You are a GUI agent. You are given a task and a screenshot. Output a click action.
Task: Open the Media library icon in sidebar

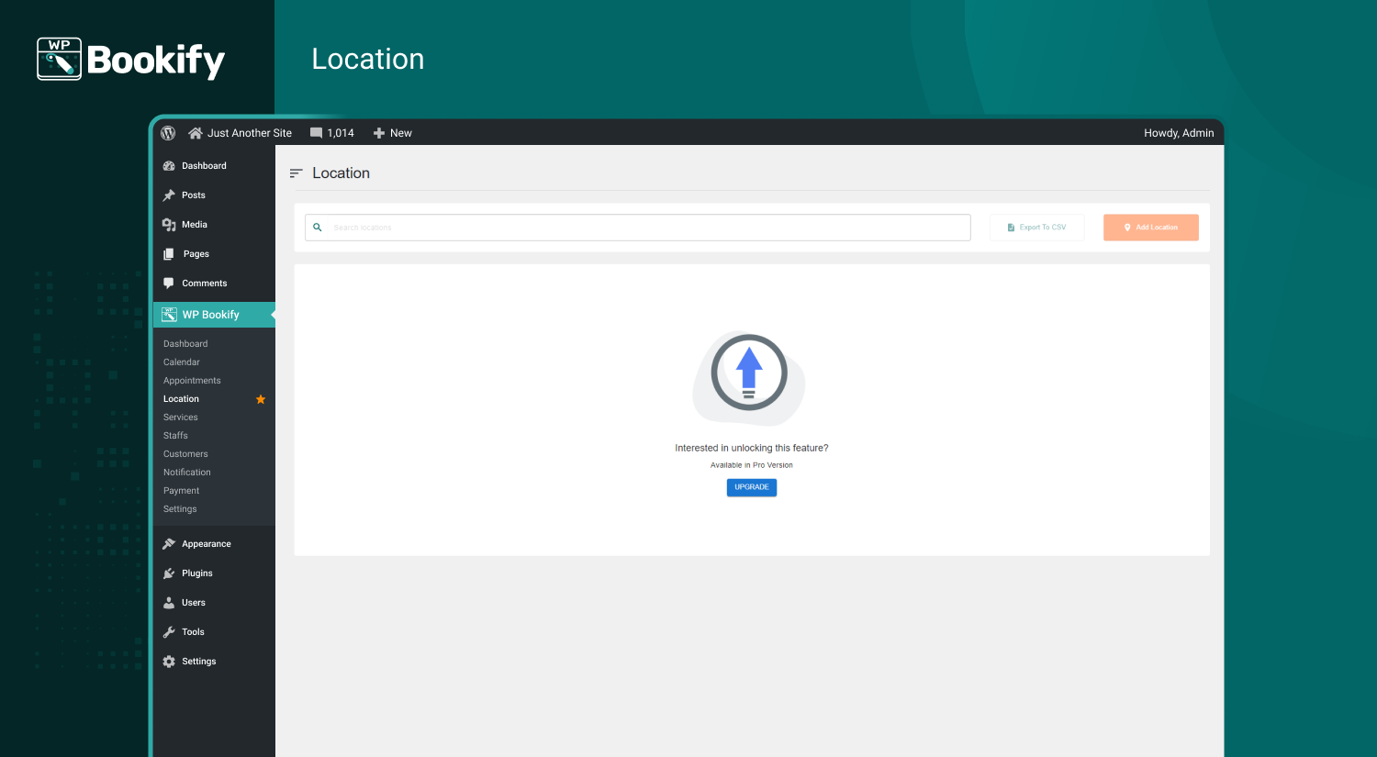tap(170, 224)
